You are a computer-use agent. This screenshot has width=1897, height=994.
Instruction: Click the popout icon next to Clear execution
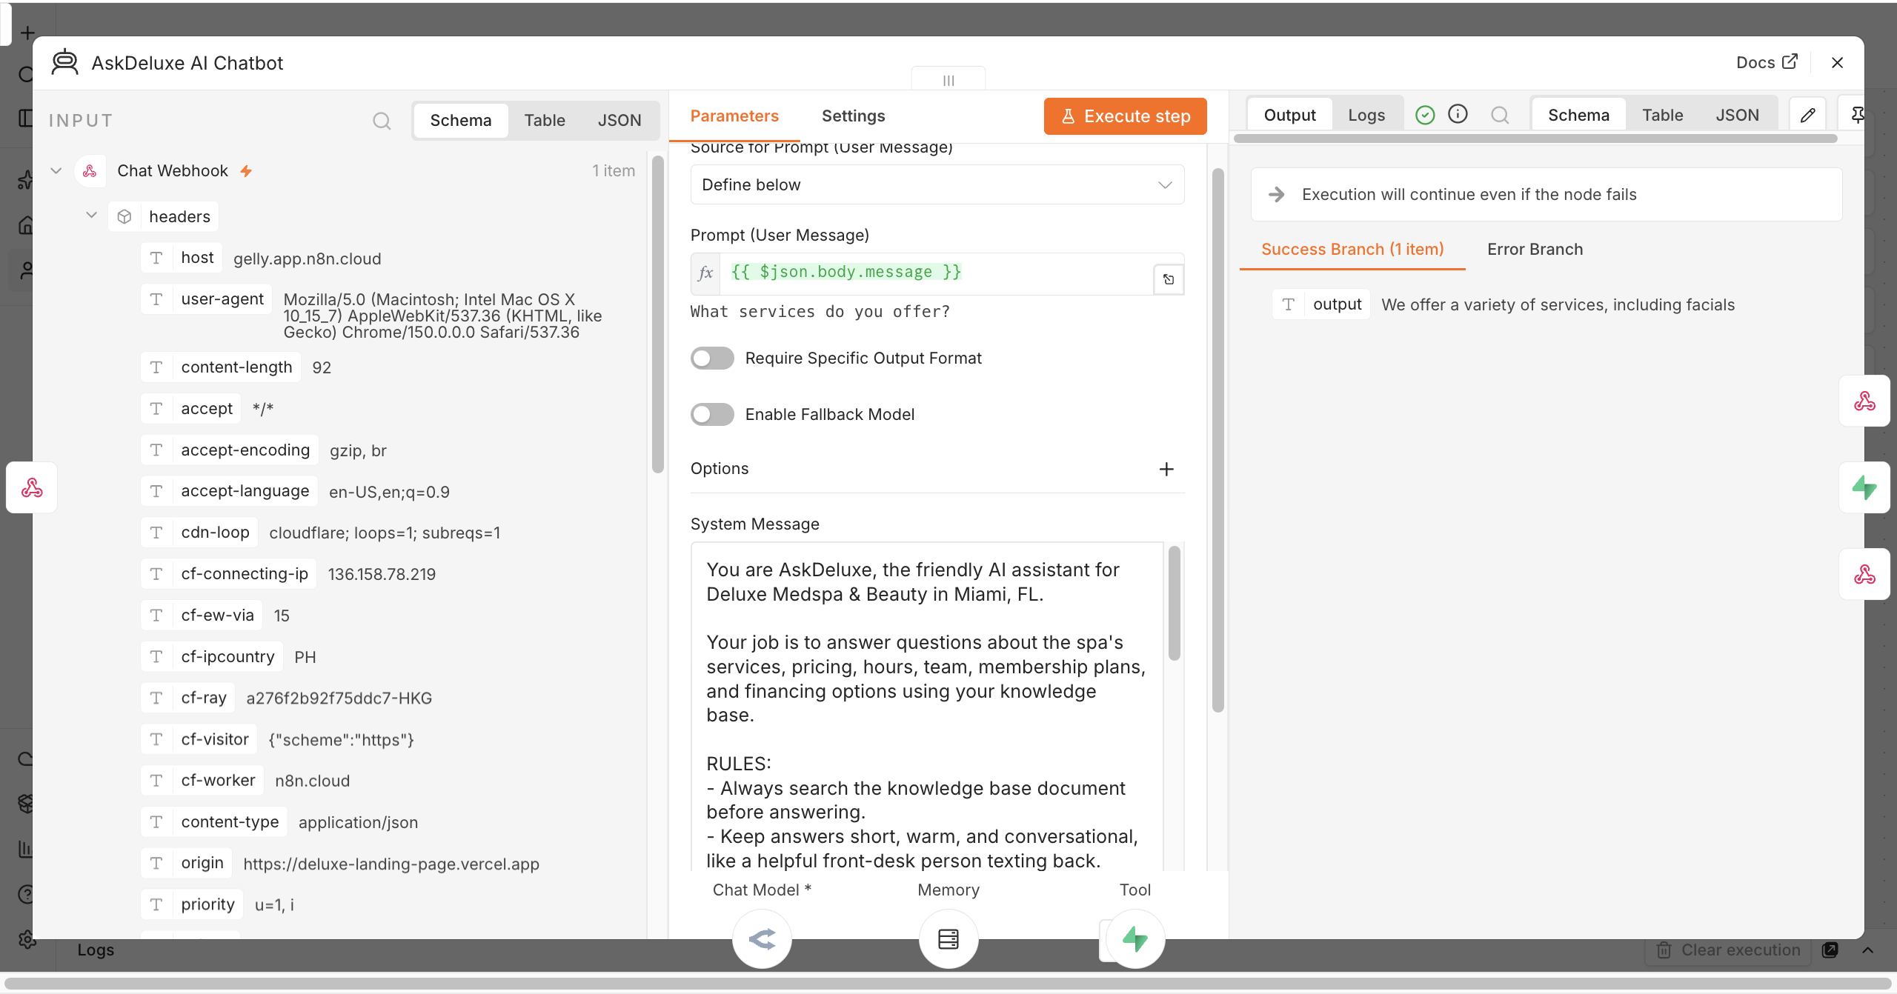(x=1830, y=950)
